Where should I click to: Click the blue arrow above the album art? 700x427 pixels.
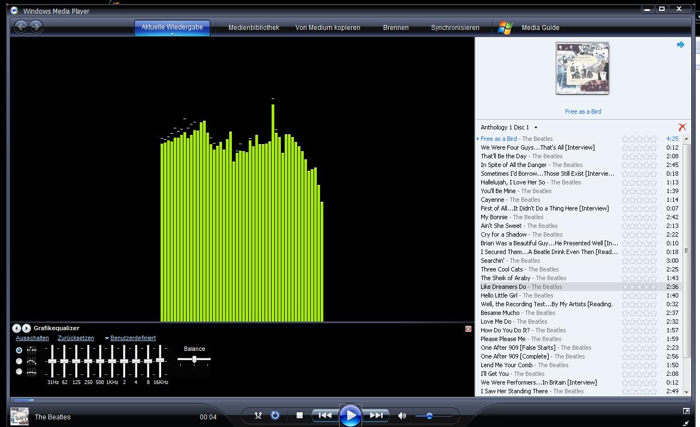[x=680, y=45]
